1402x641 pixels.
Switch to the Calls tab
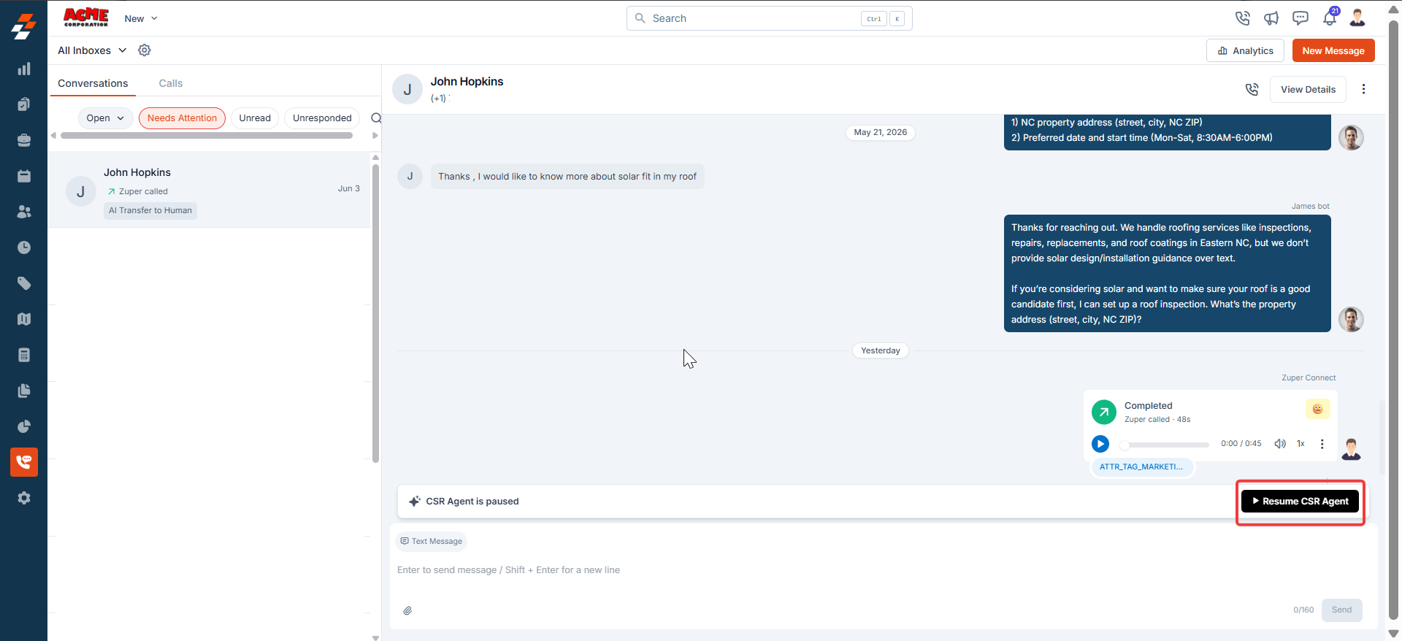[171, 83]
